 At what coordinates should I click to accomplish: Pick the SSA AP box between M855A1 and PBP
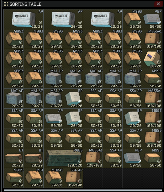pos(113,158)
